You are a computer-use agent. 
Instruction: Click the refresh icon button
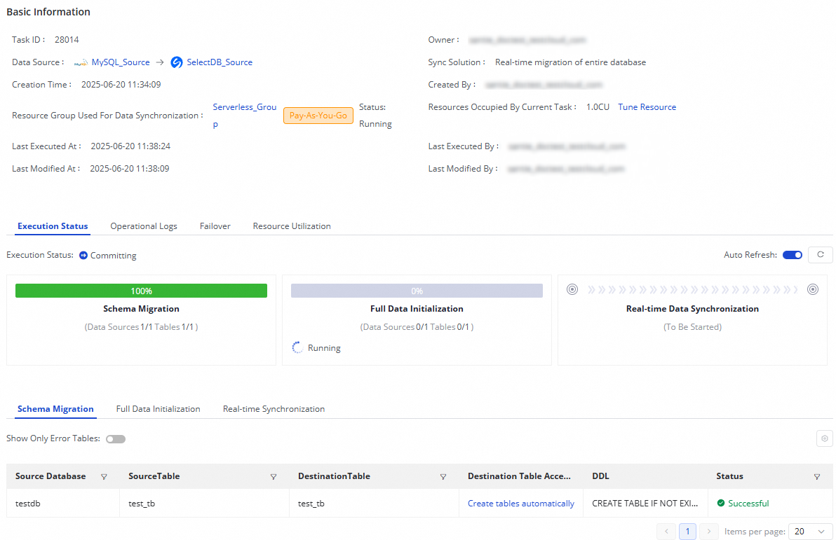coord(820,255)
